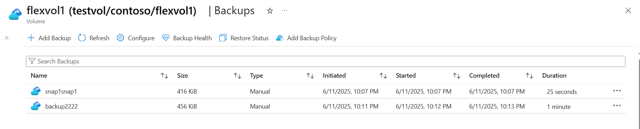Screen dimensions: 640x129
Task: Refresh the backups list
Action: click(x=94, y=38)
